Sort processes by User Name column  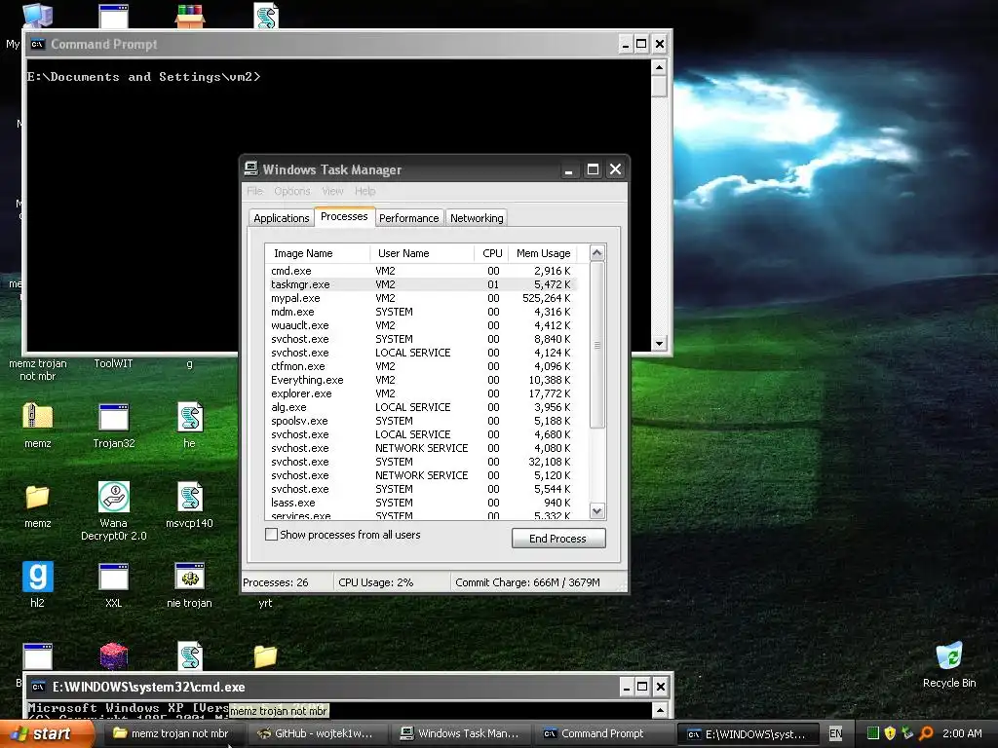(422, 253)
